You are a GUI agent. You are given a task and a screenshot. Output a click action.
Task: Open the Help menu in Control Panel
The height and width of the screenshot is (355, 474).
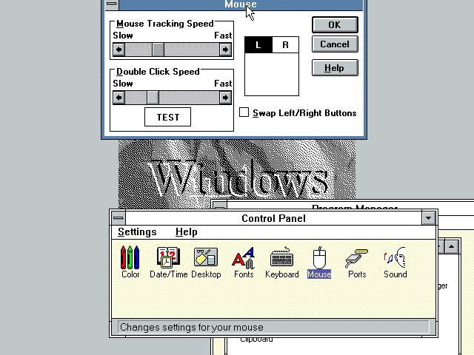(x=186, y=231)
